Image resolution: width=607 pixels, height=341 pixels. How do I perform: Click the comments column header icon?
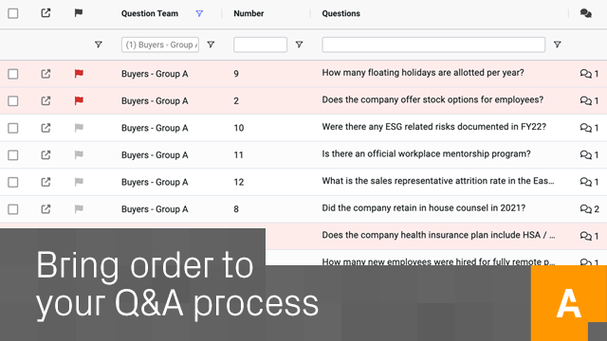586,13
